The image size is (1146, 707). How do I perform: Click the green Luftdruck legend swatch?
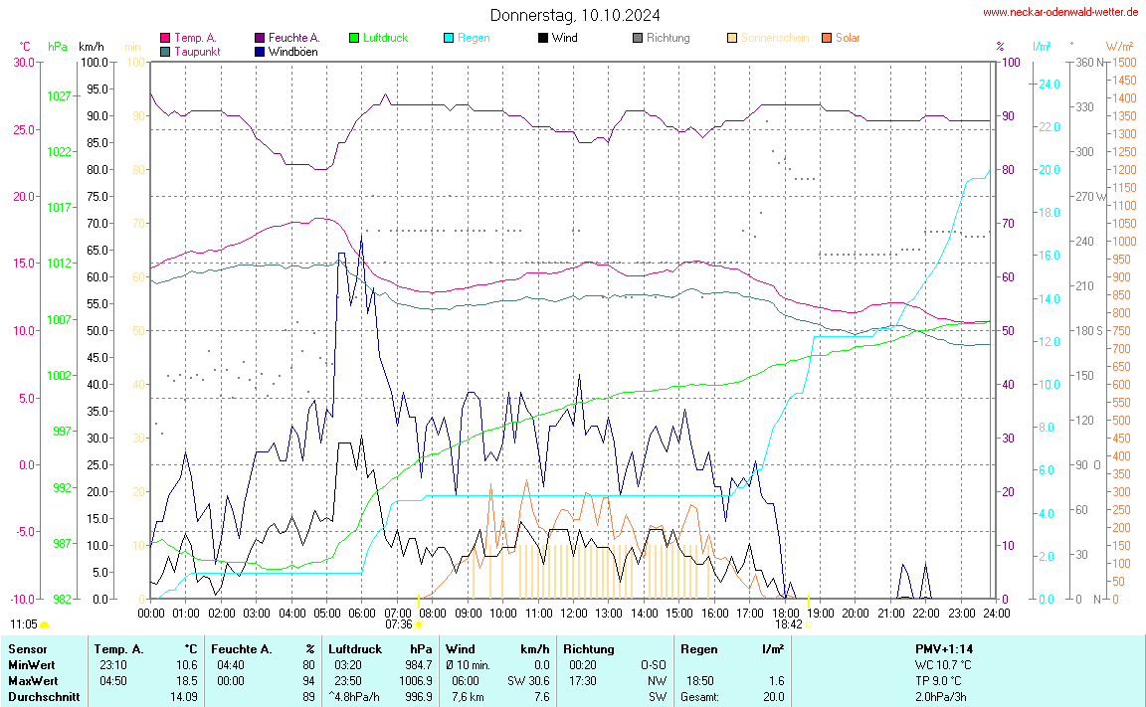click(x=354, y=38)
